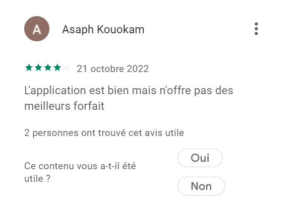Image resolution: width=298 pixels, height=204 pixels.
Task: Mark review as helpful with Oui
Action: pyautogui.click(x=200, y=158)
